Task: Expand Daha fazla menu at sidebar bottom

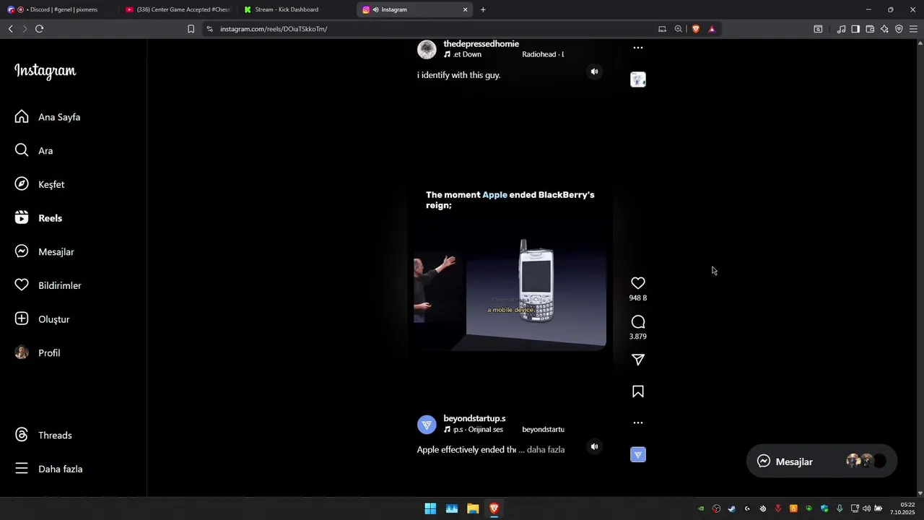Action: [50, 469]
